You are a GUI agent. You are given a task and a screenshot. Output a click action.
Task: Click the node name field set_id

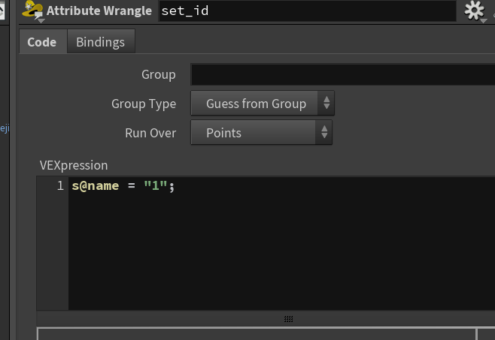coord(307,11)
